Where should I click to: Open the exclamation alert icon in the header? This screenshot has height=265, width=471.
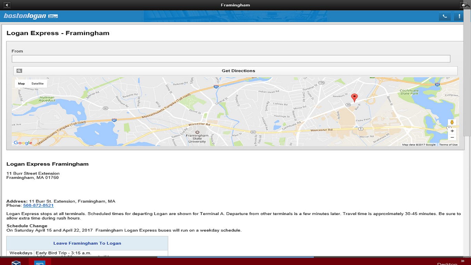459,16
